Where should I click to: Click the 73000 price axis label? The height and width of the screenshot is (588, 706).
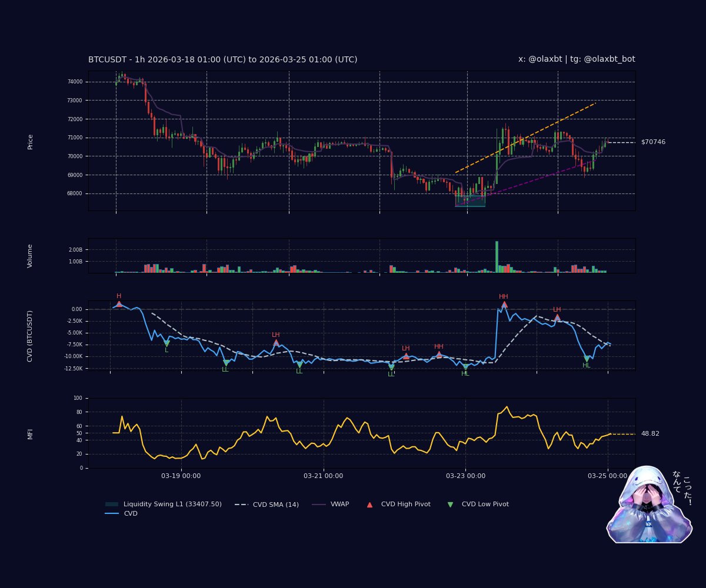75,101
